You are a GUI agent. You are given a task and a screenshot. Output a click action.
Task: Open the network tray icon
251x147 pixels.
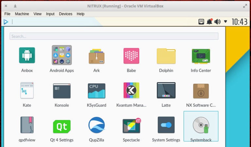(201, 22)
